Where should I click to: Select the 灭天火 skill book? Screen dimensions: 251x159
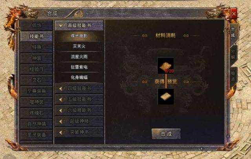pyautogui.click(x=79, y=46)
